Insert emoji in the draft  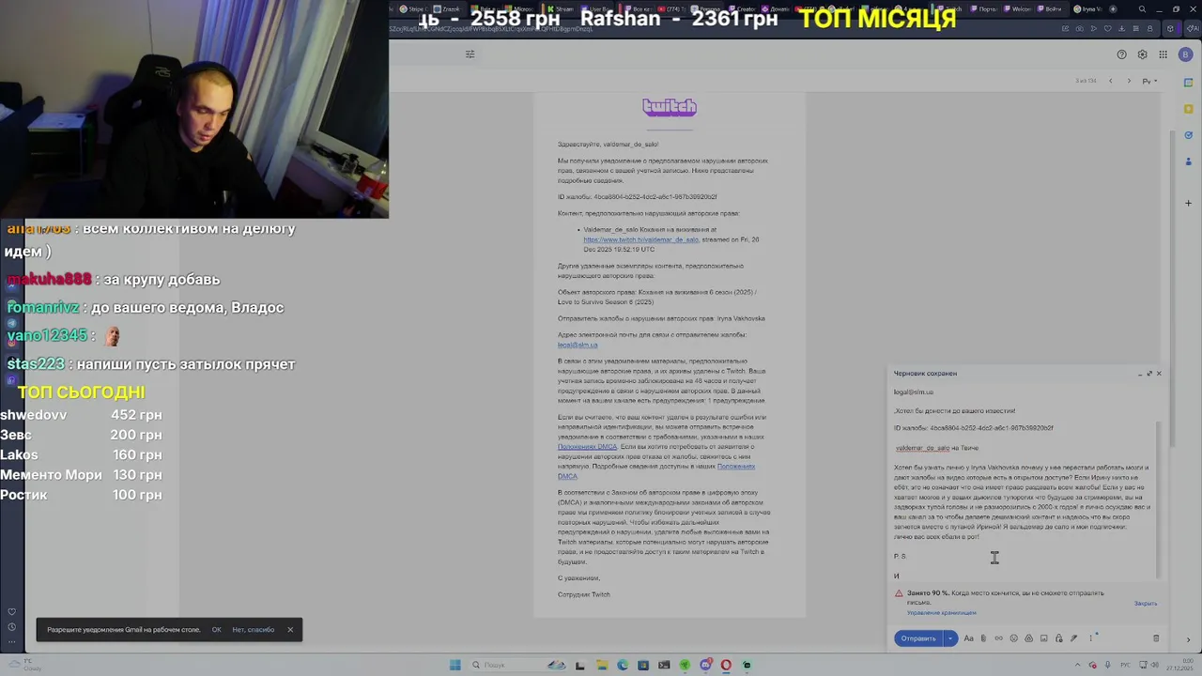[1013, 638]
